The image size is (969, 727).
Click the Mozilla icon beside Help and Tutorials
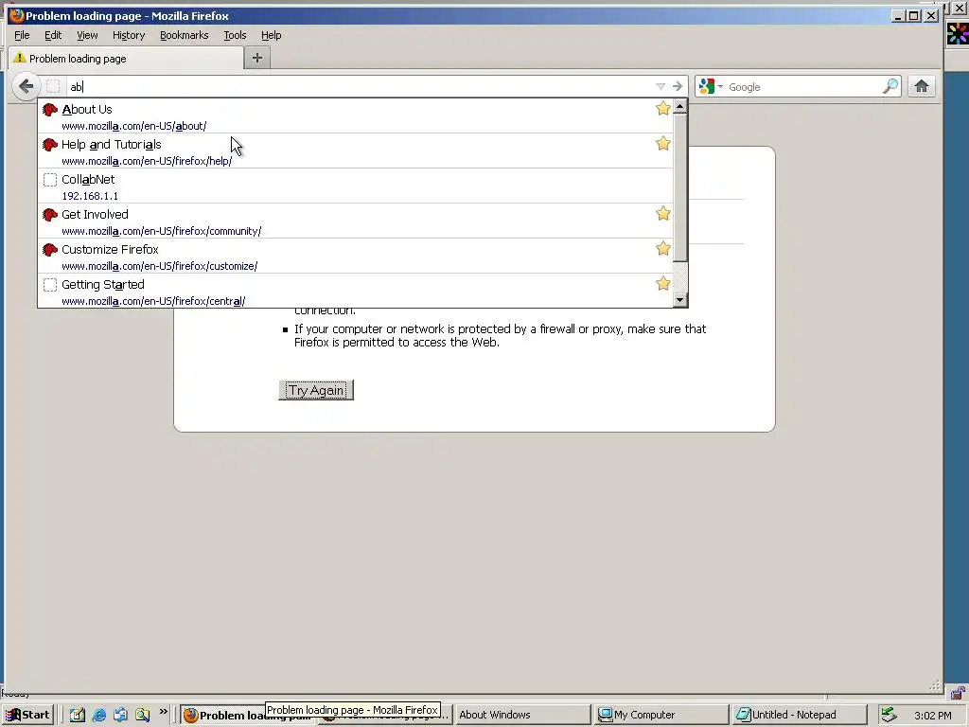coord(50,145)
